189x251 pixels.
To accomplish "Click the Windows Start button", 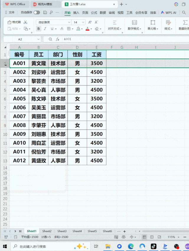I will (5, 246).
